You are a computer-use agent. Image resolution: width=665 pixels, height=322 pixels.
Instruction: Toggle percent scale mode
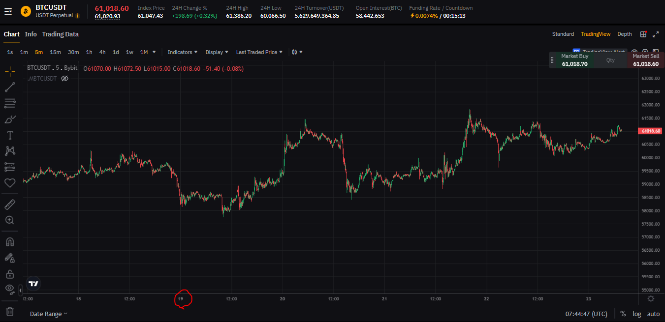[x=623, y=314]
